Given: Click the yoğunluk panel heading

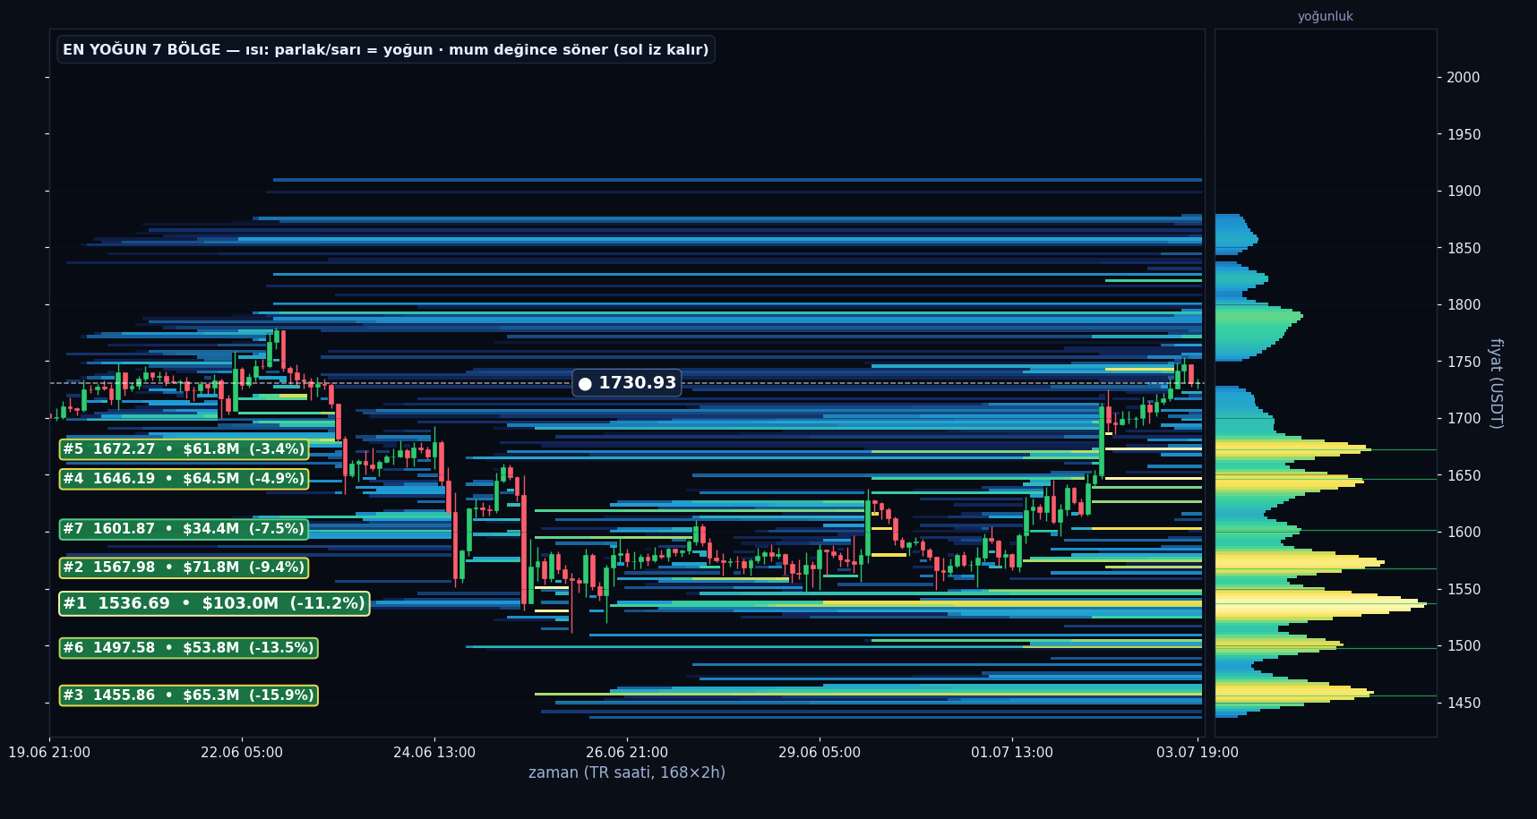Looking at the screenshot, I should pos(1326,16).
